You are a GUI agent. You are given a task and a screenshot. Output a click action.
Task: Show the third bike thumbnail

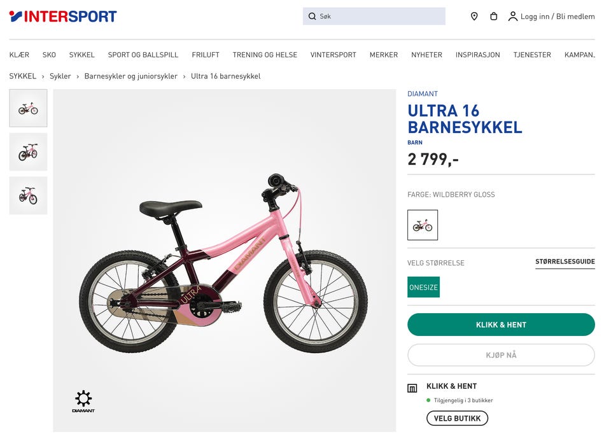pos(28,195)
